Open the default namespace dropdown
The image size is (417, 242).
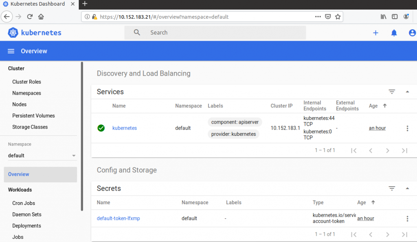click(42, 155)
